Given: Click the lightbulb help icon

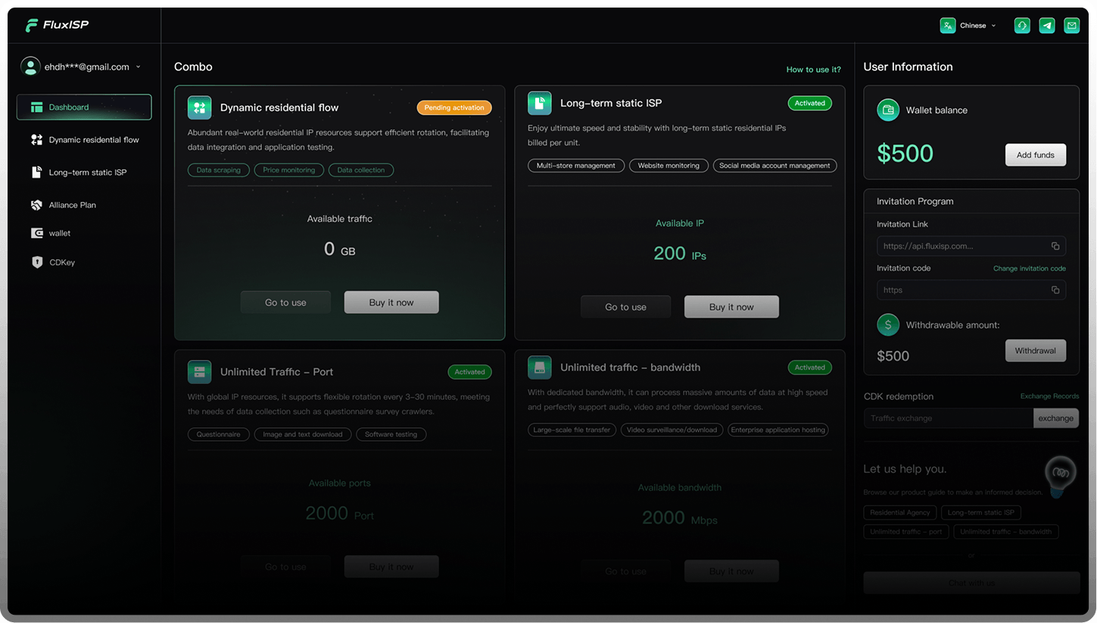Looking at the screenshot, I should 1061,473.
